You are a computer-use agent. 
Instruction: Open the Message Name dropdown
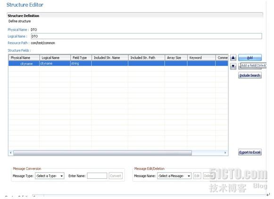(174, 176)
